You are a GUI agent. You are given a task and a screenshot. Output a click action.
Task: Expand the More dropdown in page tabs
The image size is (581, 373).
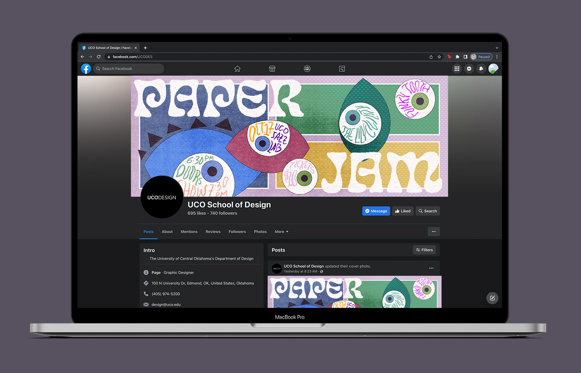[282, 232]
